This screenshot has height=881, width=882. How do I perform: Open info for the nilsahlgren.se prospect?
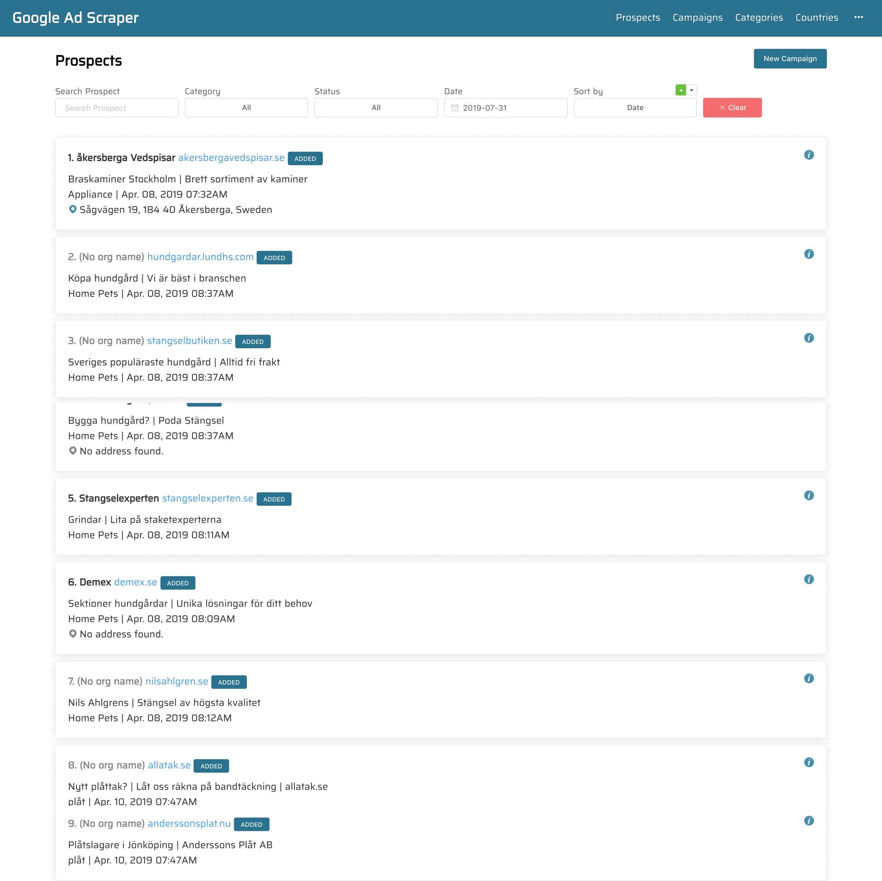[809, 678]
